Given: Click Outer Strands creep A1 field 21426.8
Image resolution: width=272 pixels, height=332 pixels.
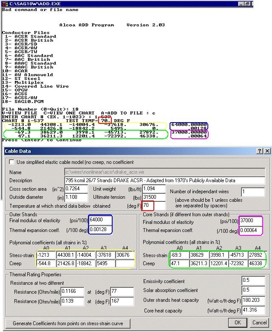Looking at the screenshot, I should [x=66, y=263].
